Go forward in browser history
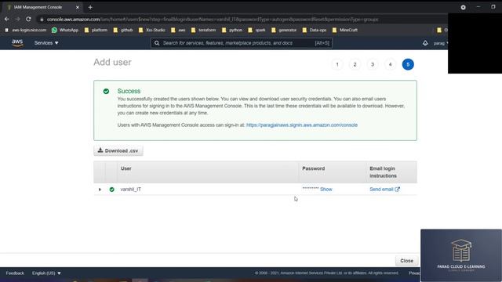Screen dimensions: 502x282 (x=17, y=19)
